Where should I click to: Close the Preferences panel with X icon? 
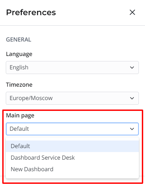[132, 12]
